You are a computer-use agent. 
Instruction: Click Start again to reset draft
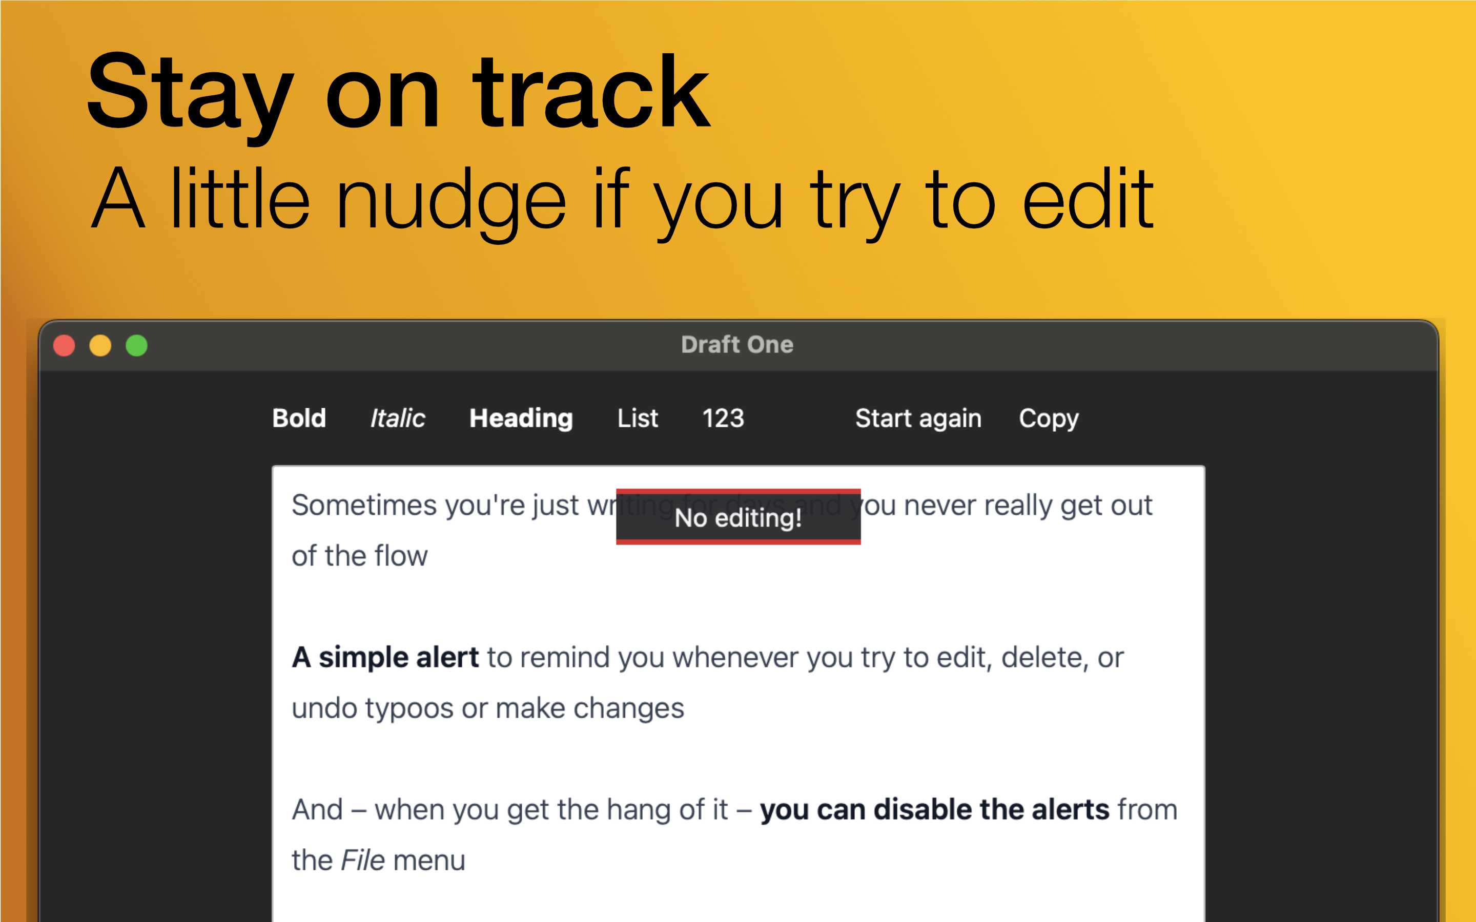tap(918, 416)
